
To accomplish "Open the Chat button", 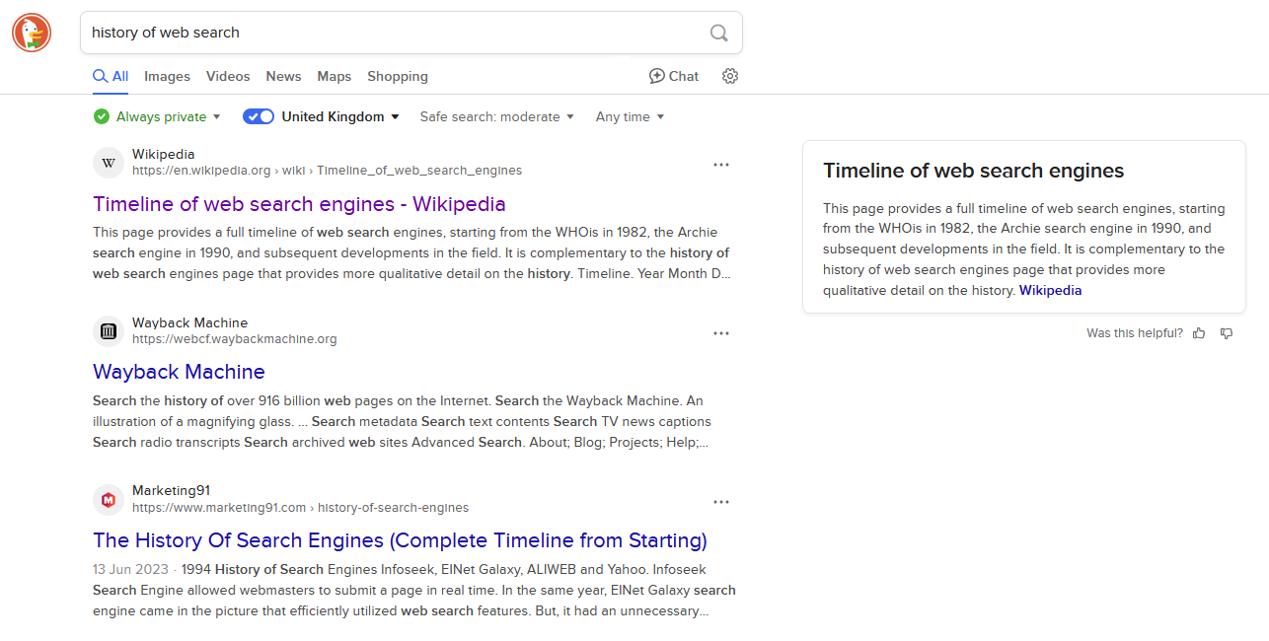I will pos(674,76).
